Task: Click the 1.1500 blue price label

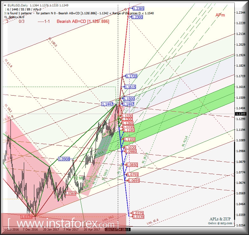Action: (x=129, y=98)
